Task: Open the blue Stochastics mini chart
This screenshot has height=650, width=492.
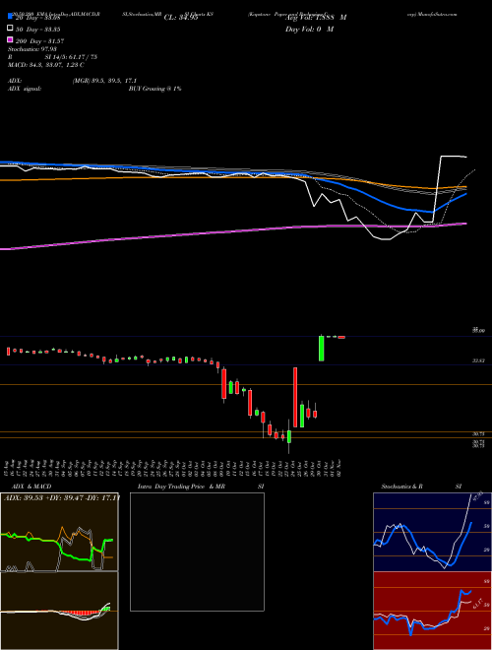Action: click(432, 532)
